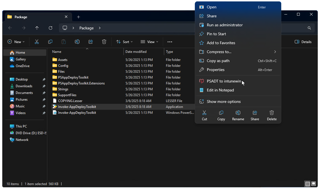
Task: Select Pin to Start
Action: pyautogui.click(x=238, y=34)
